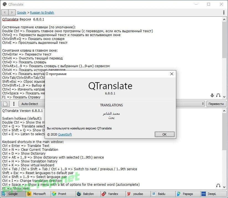The height and width of the screenshot is (198, 228).
Task: Maximize the QTranslate window
Action: pos(209,4)
